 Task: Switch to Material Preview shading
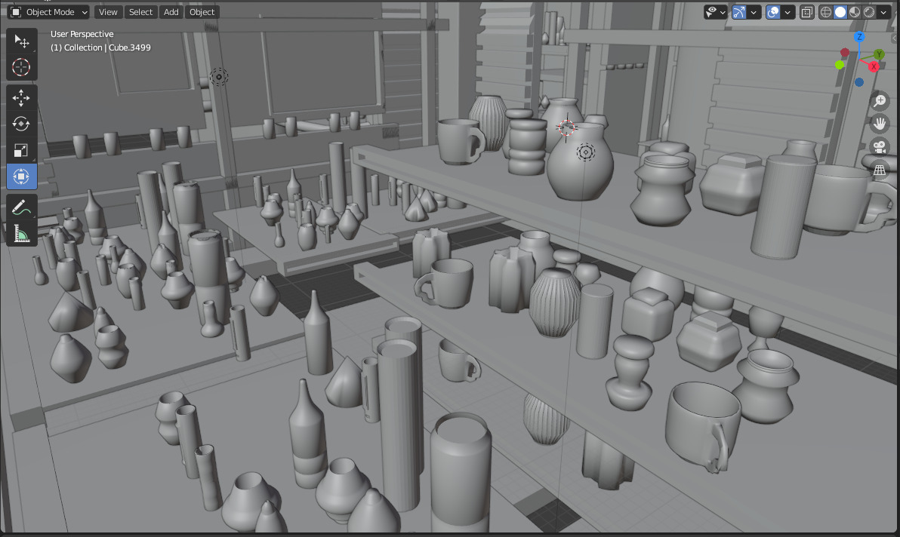(855, 12)
